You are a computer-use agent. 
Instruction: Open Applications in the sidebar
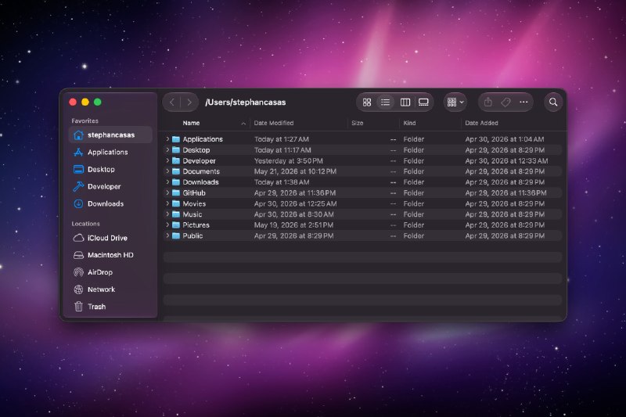click(110, 152)
